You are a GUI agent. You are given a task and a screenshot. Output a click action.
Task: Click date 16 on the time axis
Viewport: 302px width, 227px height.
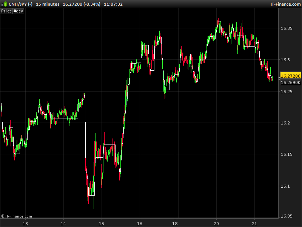[140, 224]
